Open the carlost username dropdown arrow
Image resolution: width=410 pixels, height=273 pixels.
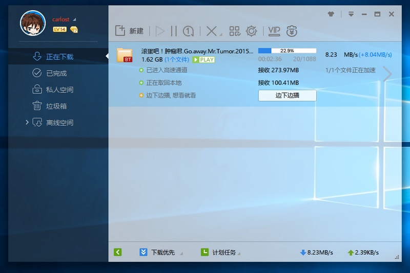[x=74, y=19]
